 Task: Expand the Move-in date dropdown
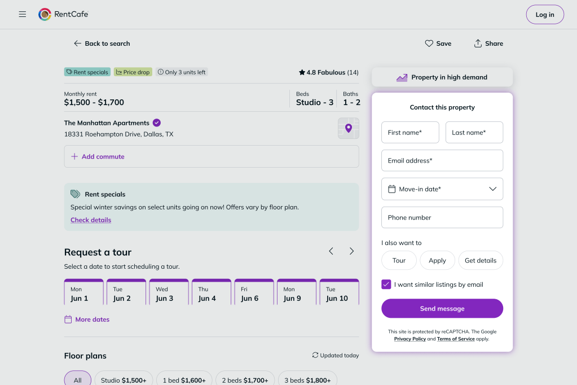point(493,189)
